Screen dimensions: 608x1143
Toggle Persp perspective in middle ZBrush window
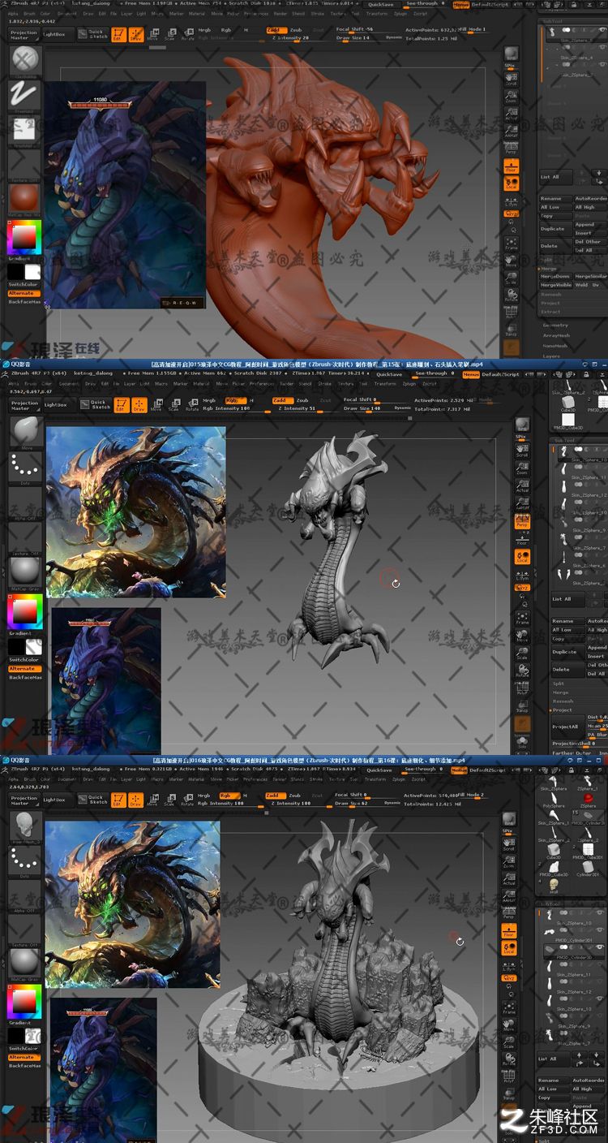(x=522, y=521)
